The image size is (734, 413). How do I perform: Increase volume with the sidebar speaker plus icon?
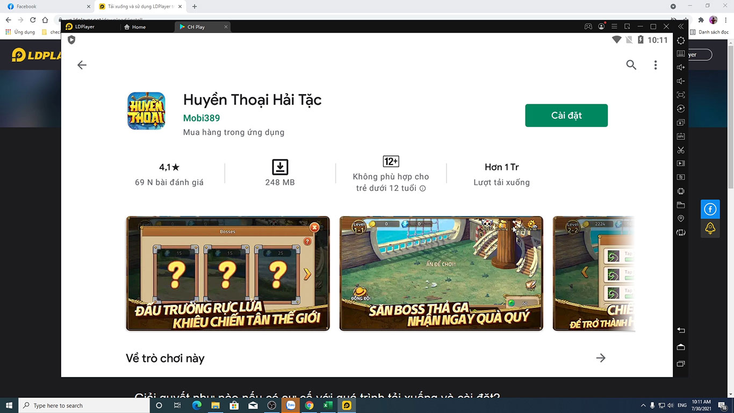coord(681,67)
